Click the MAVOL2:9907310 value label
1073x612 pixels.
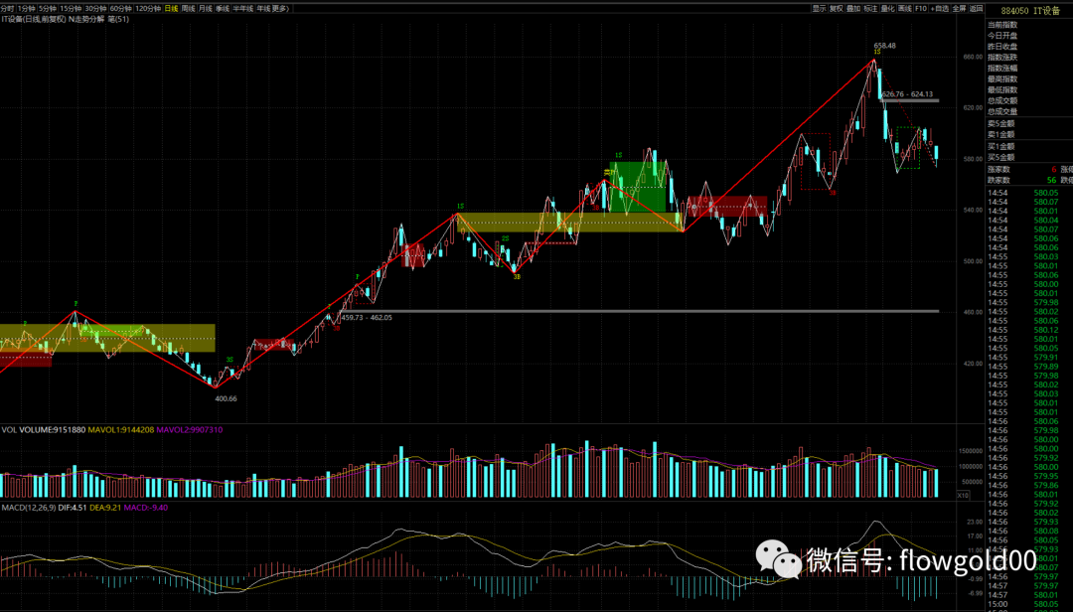coord(190,430)
